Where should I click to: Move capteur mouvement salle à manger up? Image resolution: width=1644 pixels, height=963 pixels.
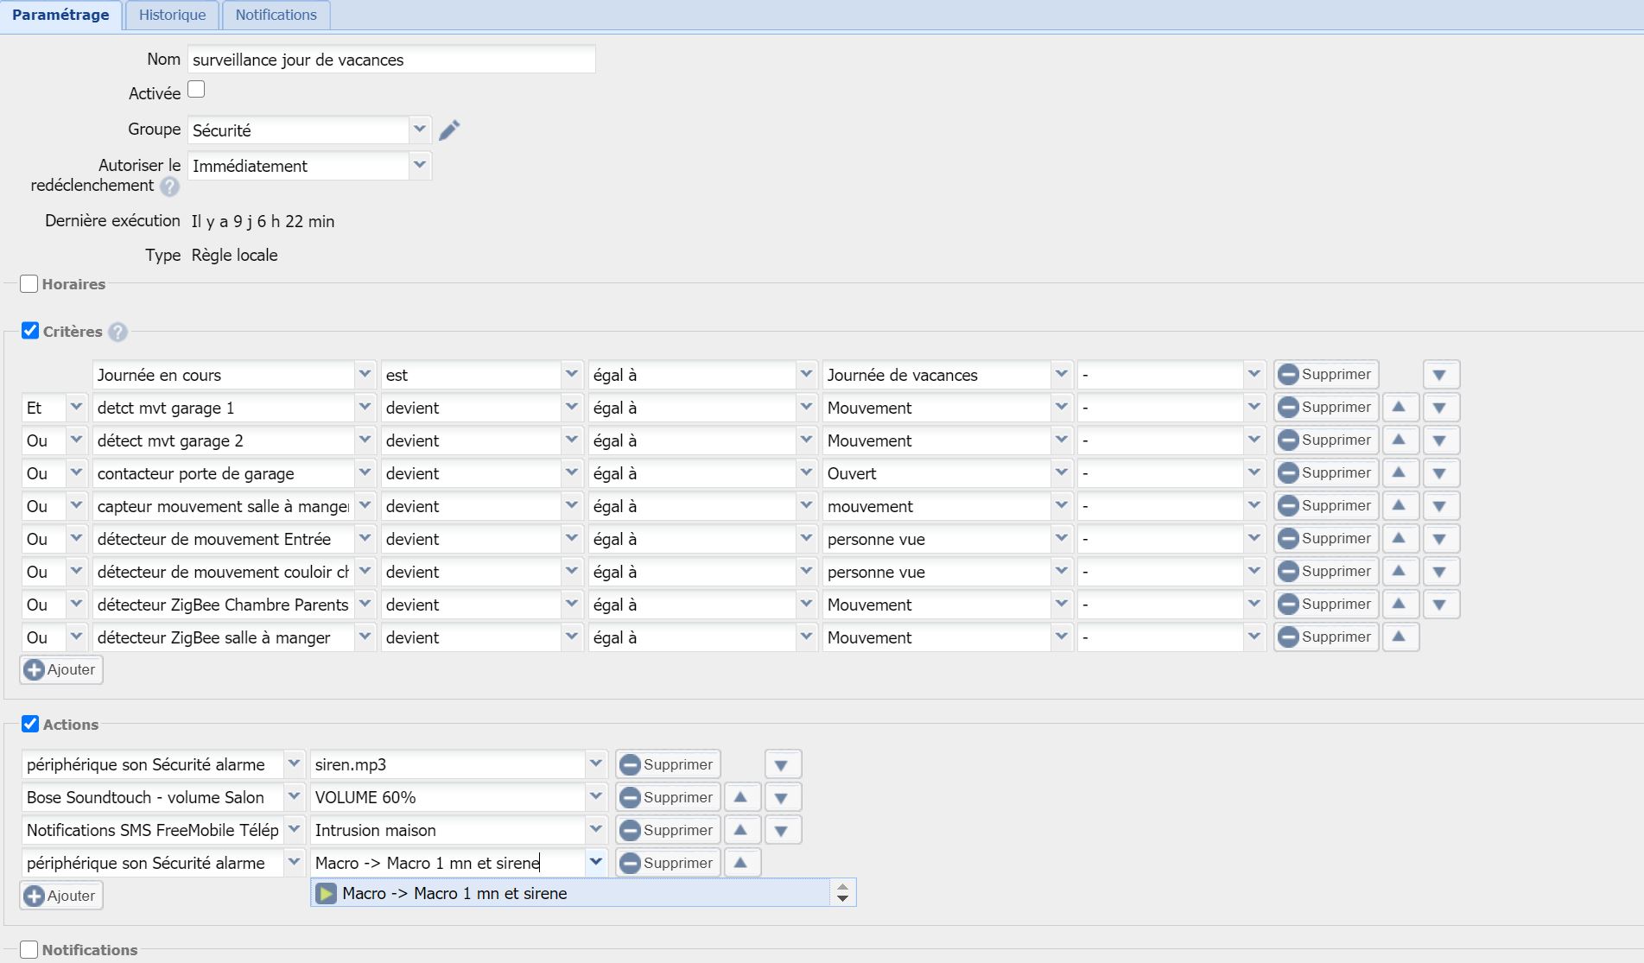(x=1400, y=506)
